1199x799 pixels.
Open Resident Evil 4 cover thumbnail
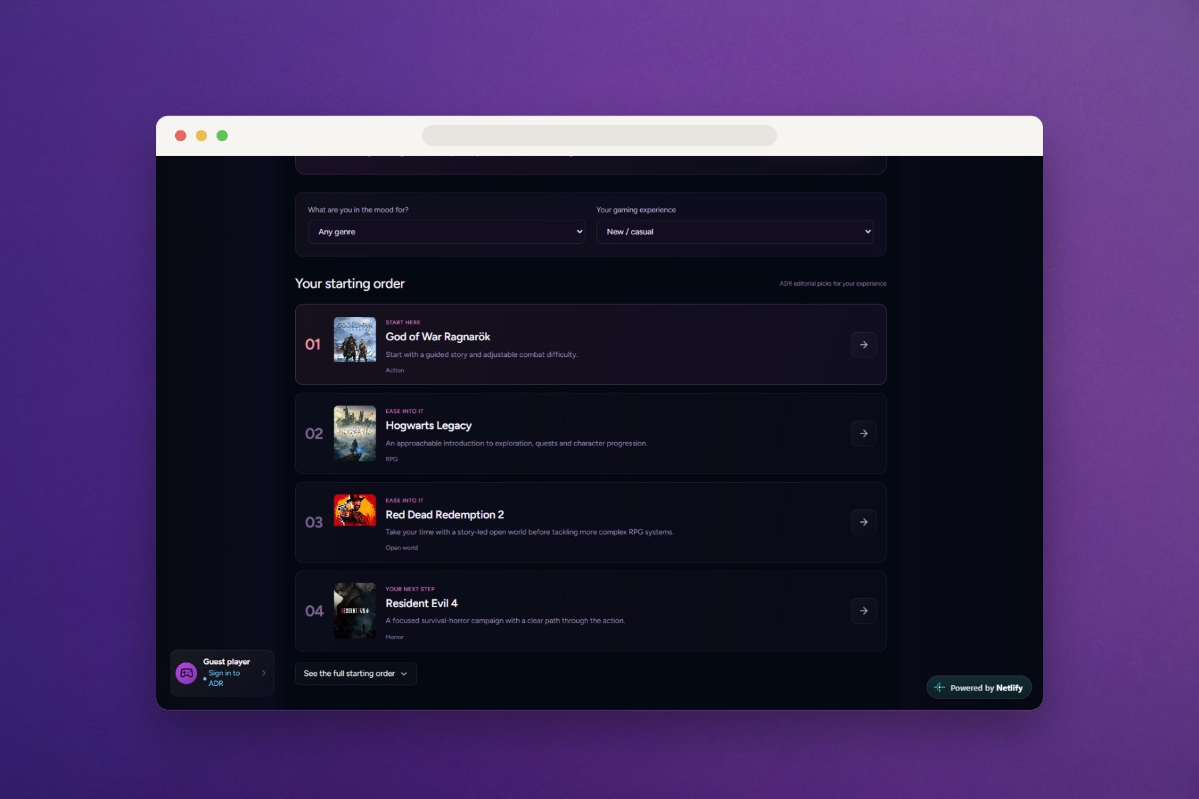pyautogui.click(x=354, y=611)
